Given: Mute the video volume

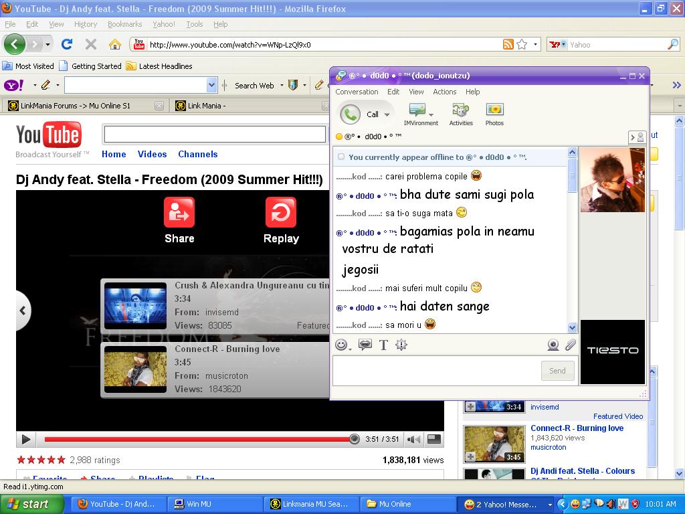Looking at the screenshot, I should [x=413, y=439].
